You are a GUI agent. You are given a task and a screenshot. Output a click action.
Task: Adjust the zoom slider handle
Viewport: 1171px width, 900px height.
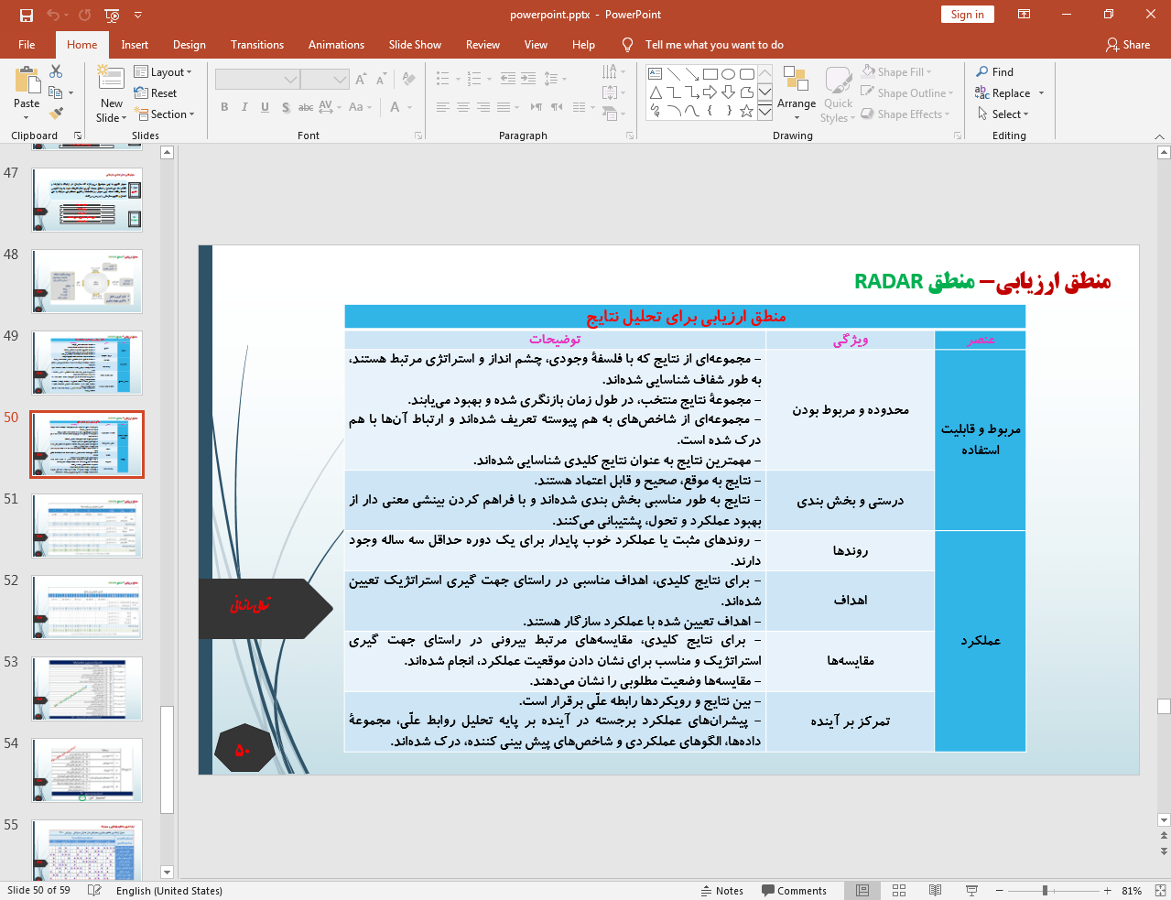click(x=1045, y=890)
